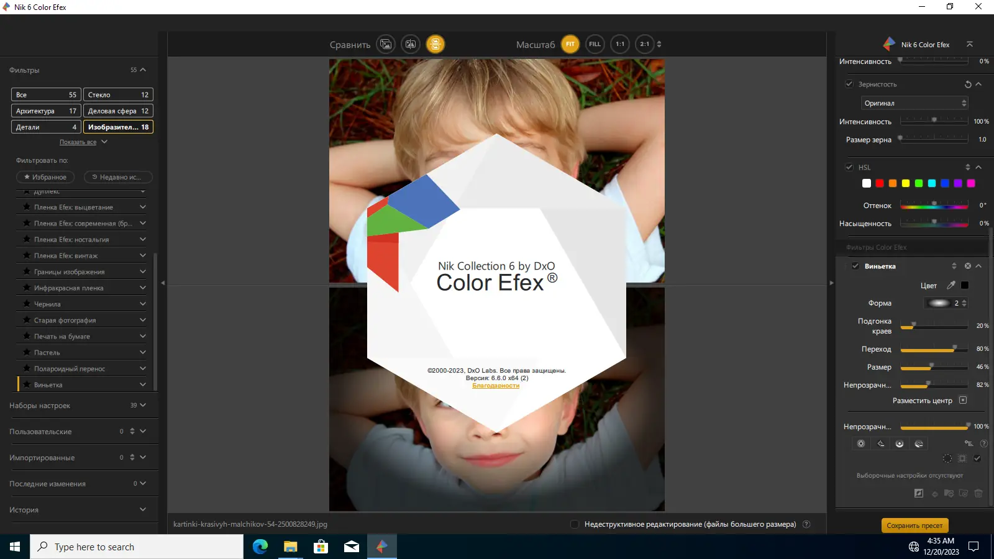Select the Деловая сфера category
The height and width of the screenshot is (559, 994).
click(x=118, y=111)
